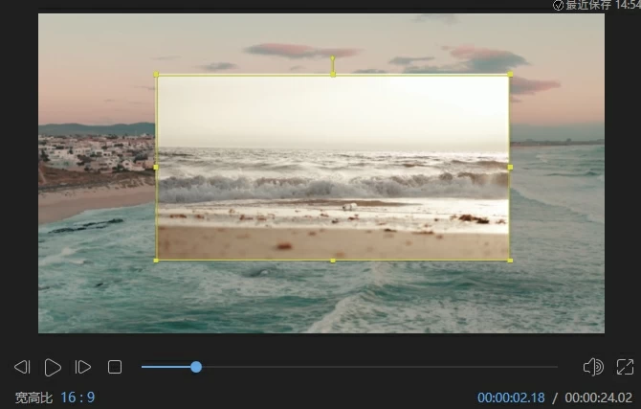Click the overlay's right edge middle handle
This screenshot has height=409, width=641.
click(510, 167)
